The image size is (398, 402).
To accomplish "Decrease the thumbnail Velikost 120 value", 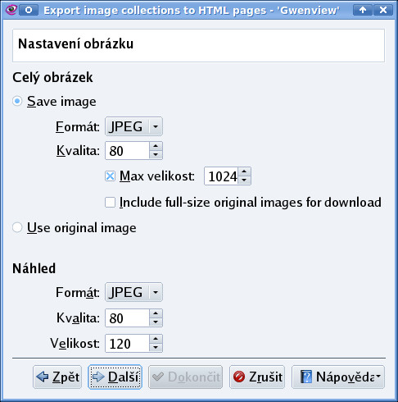I will pos(156,348).
